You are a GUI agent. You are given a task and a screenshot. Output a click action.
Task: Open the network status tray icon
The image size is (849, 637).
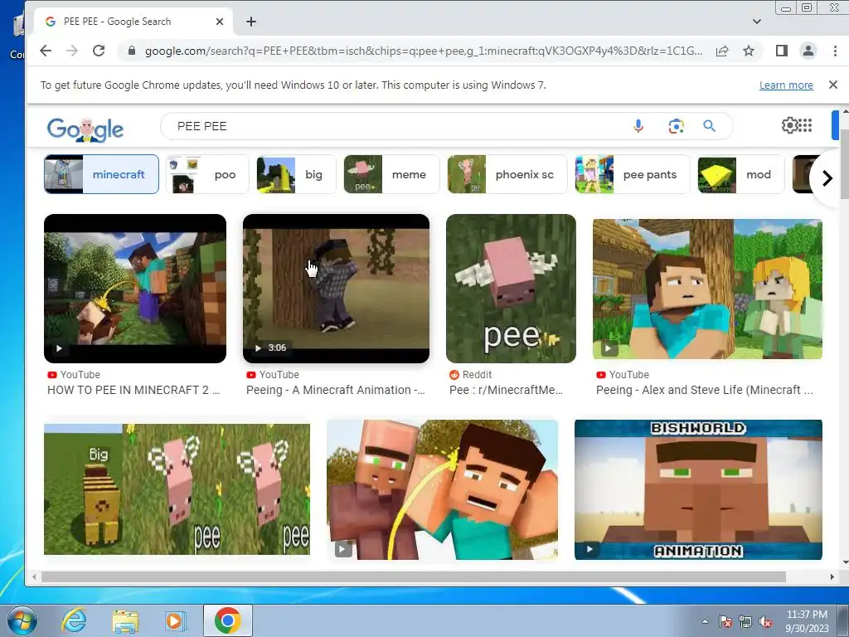[x=745, y=622]
